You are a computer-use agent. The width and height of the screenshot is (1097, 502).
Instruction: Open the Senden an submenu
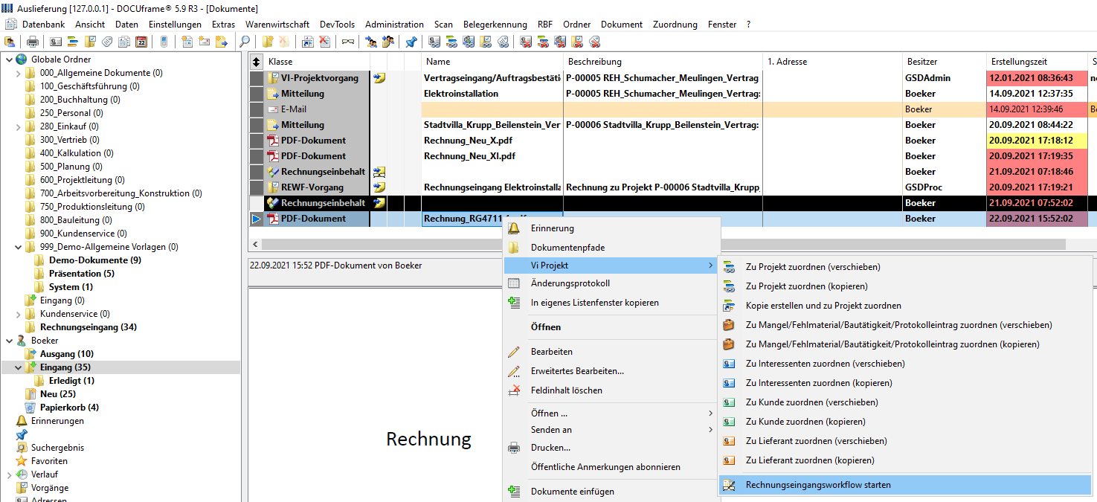[x=612, y=430]
